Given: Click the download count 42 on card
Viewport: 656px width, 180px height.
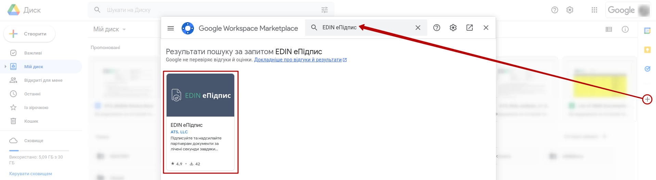Looking at the screenshot, I should coord(195,164).
